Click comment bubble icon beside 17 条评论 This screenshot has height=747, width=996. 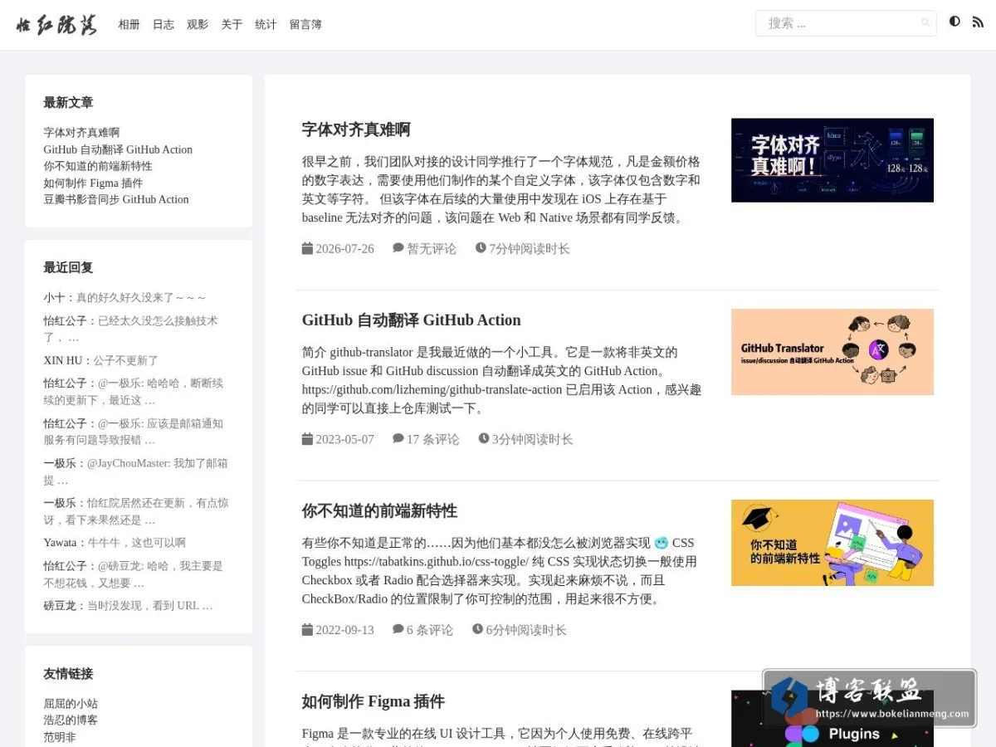398,439
